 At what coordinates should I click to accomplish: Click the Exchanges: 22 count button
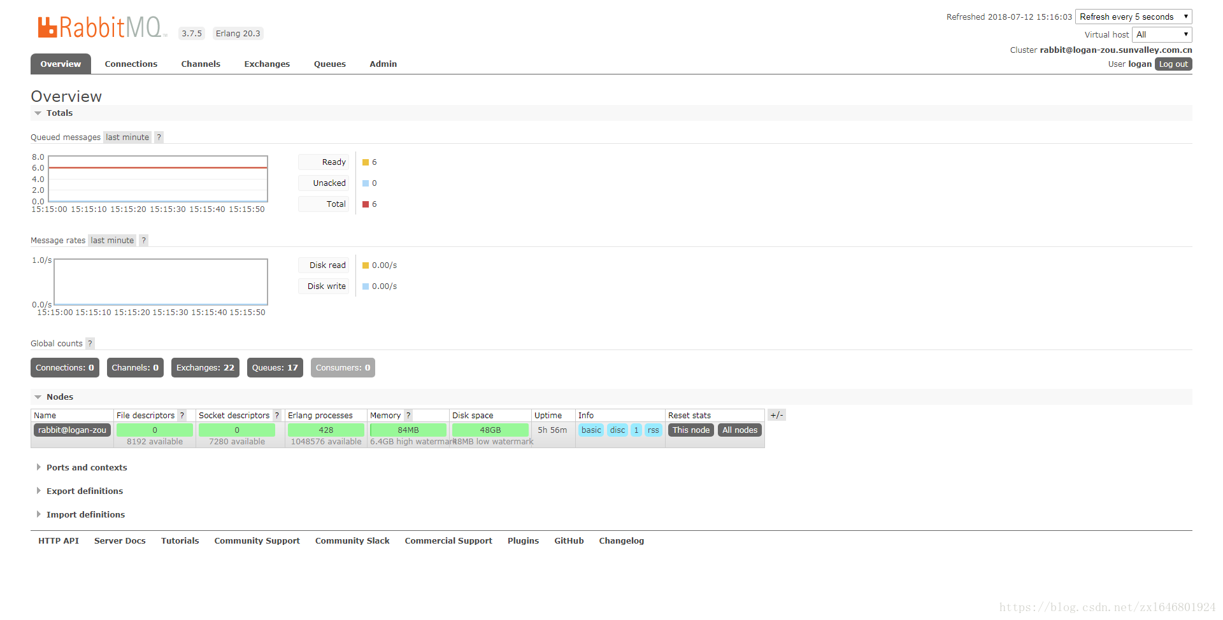205,367
